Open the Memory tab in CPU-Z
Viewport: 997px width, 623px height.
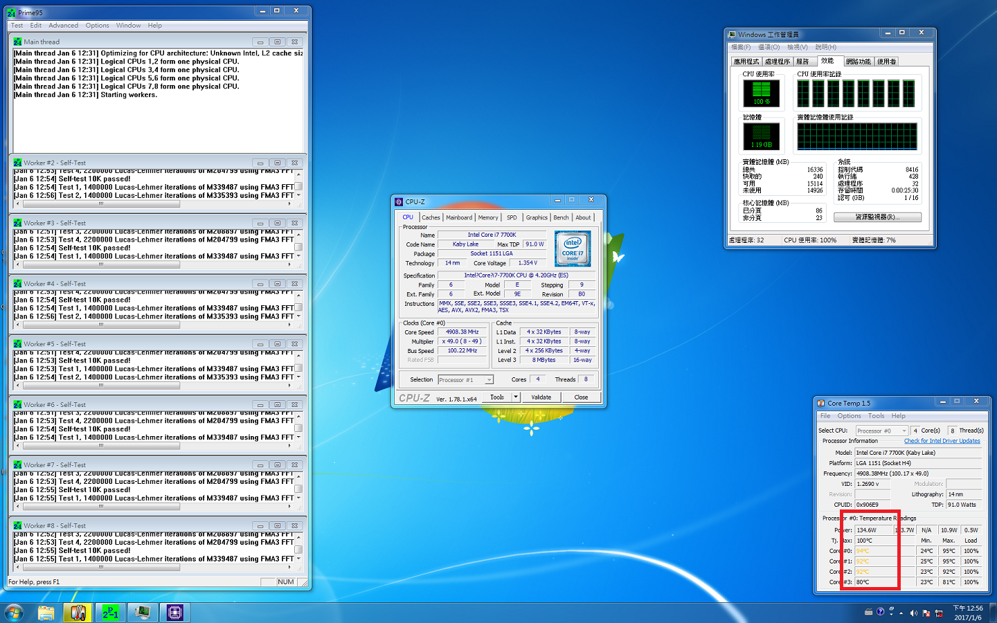pos(488,217)
